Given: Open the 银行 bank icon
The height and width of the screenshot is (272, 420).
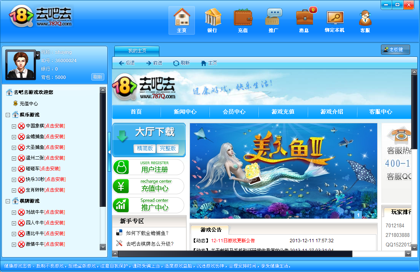Looking at the screenshot, I should pyautogui.click(x=212, y=20).
